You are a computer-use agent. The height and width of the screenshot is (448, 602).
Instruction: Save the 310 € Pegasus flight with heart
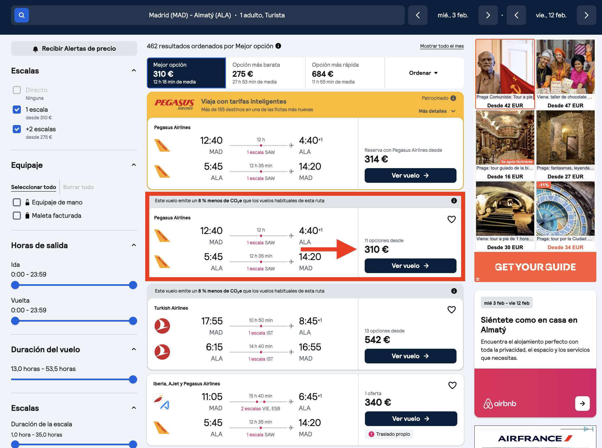[x=451, y=219]
